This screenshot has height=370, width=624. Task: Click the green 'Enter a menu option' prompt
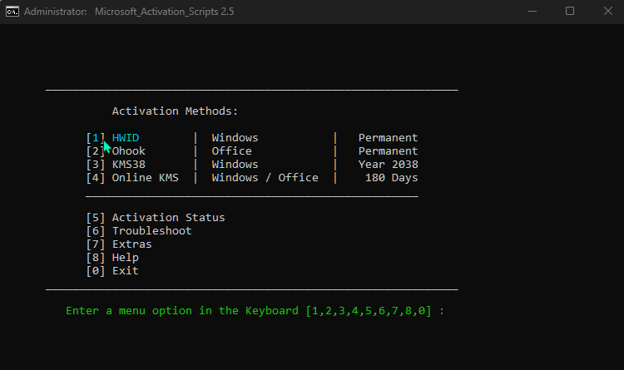[255, 311]
